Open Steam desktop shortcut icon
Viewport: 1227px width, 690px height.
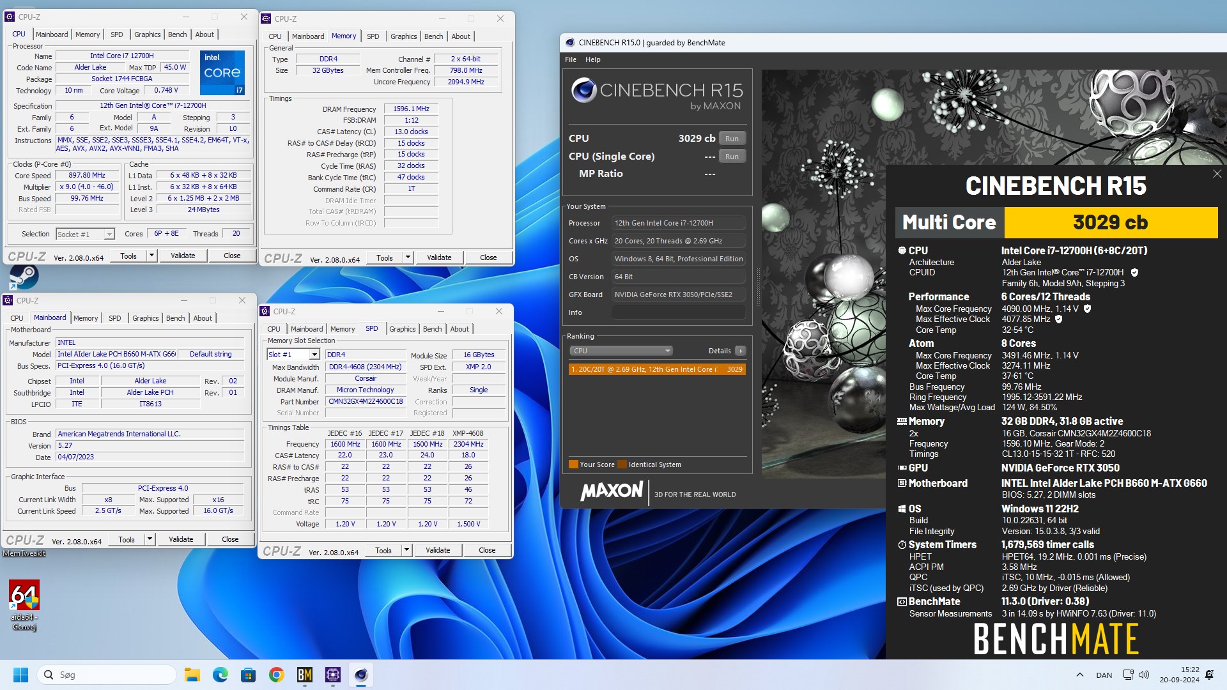tap(24, 277)
